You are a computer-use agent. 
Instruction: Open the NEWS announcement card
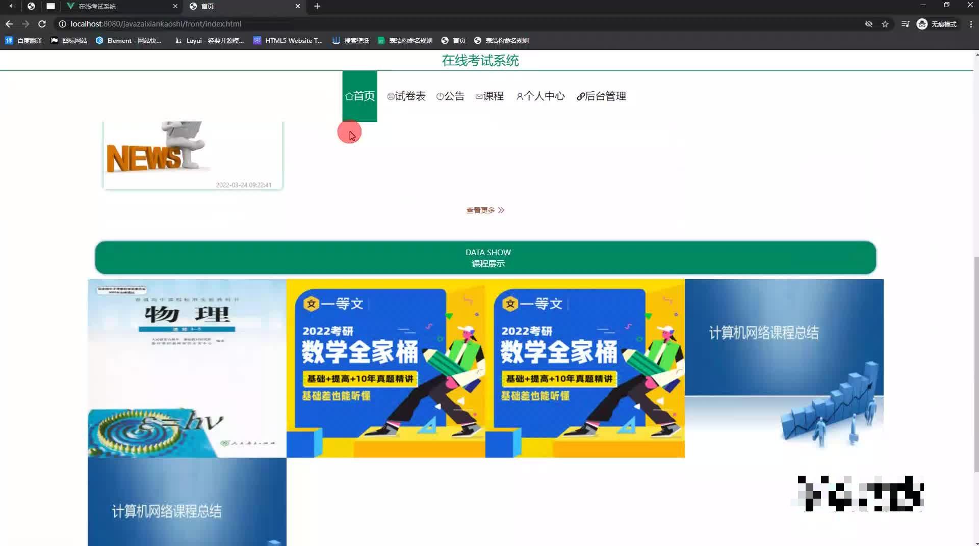pos(193,155)
